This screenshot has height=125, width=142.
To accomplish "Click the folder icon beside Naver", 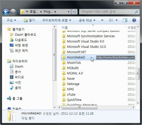I will coord(64,78).
